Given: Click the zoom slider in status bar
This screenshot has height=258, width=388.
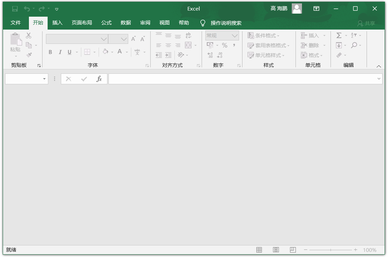Looking at the screenshot, I should coord(331,250).
